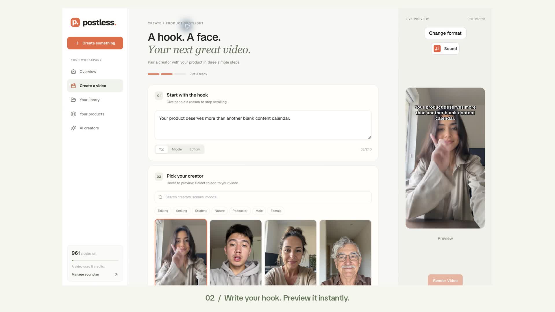Click the plus icon in Create something
This screenshot has height=312, width=555.
click(77, 43)
